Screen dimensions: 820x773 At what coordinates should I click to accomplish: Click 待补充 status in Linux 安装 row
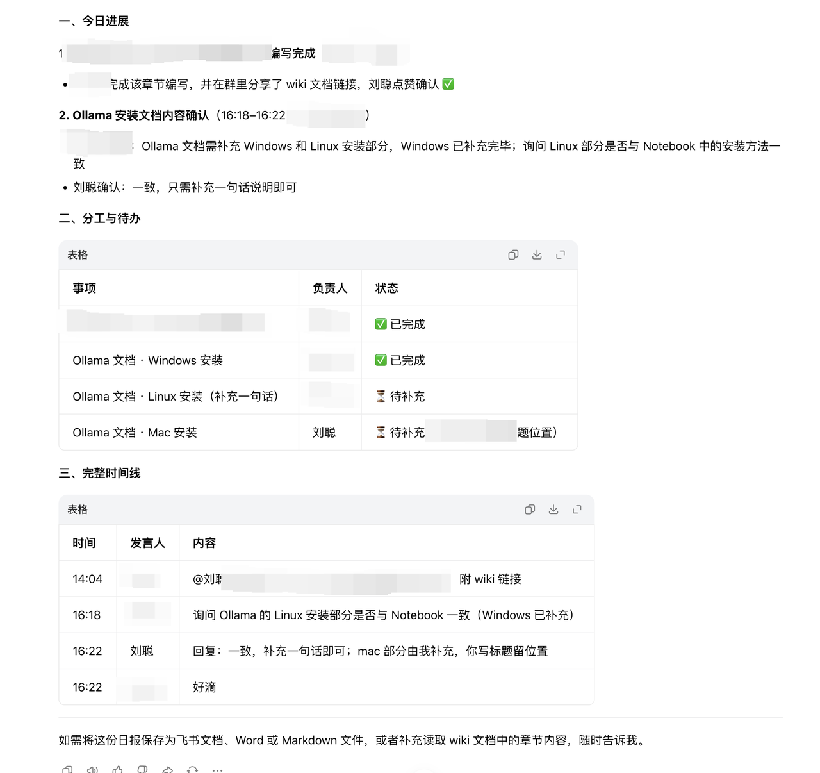[400, 397]
